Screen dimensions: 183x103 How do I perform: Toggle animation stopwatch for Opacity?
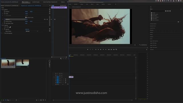click(x=5, y=29)
